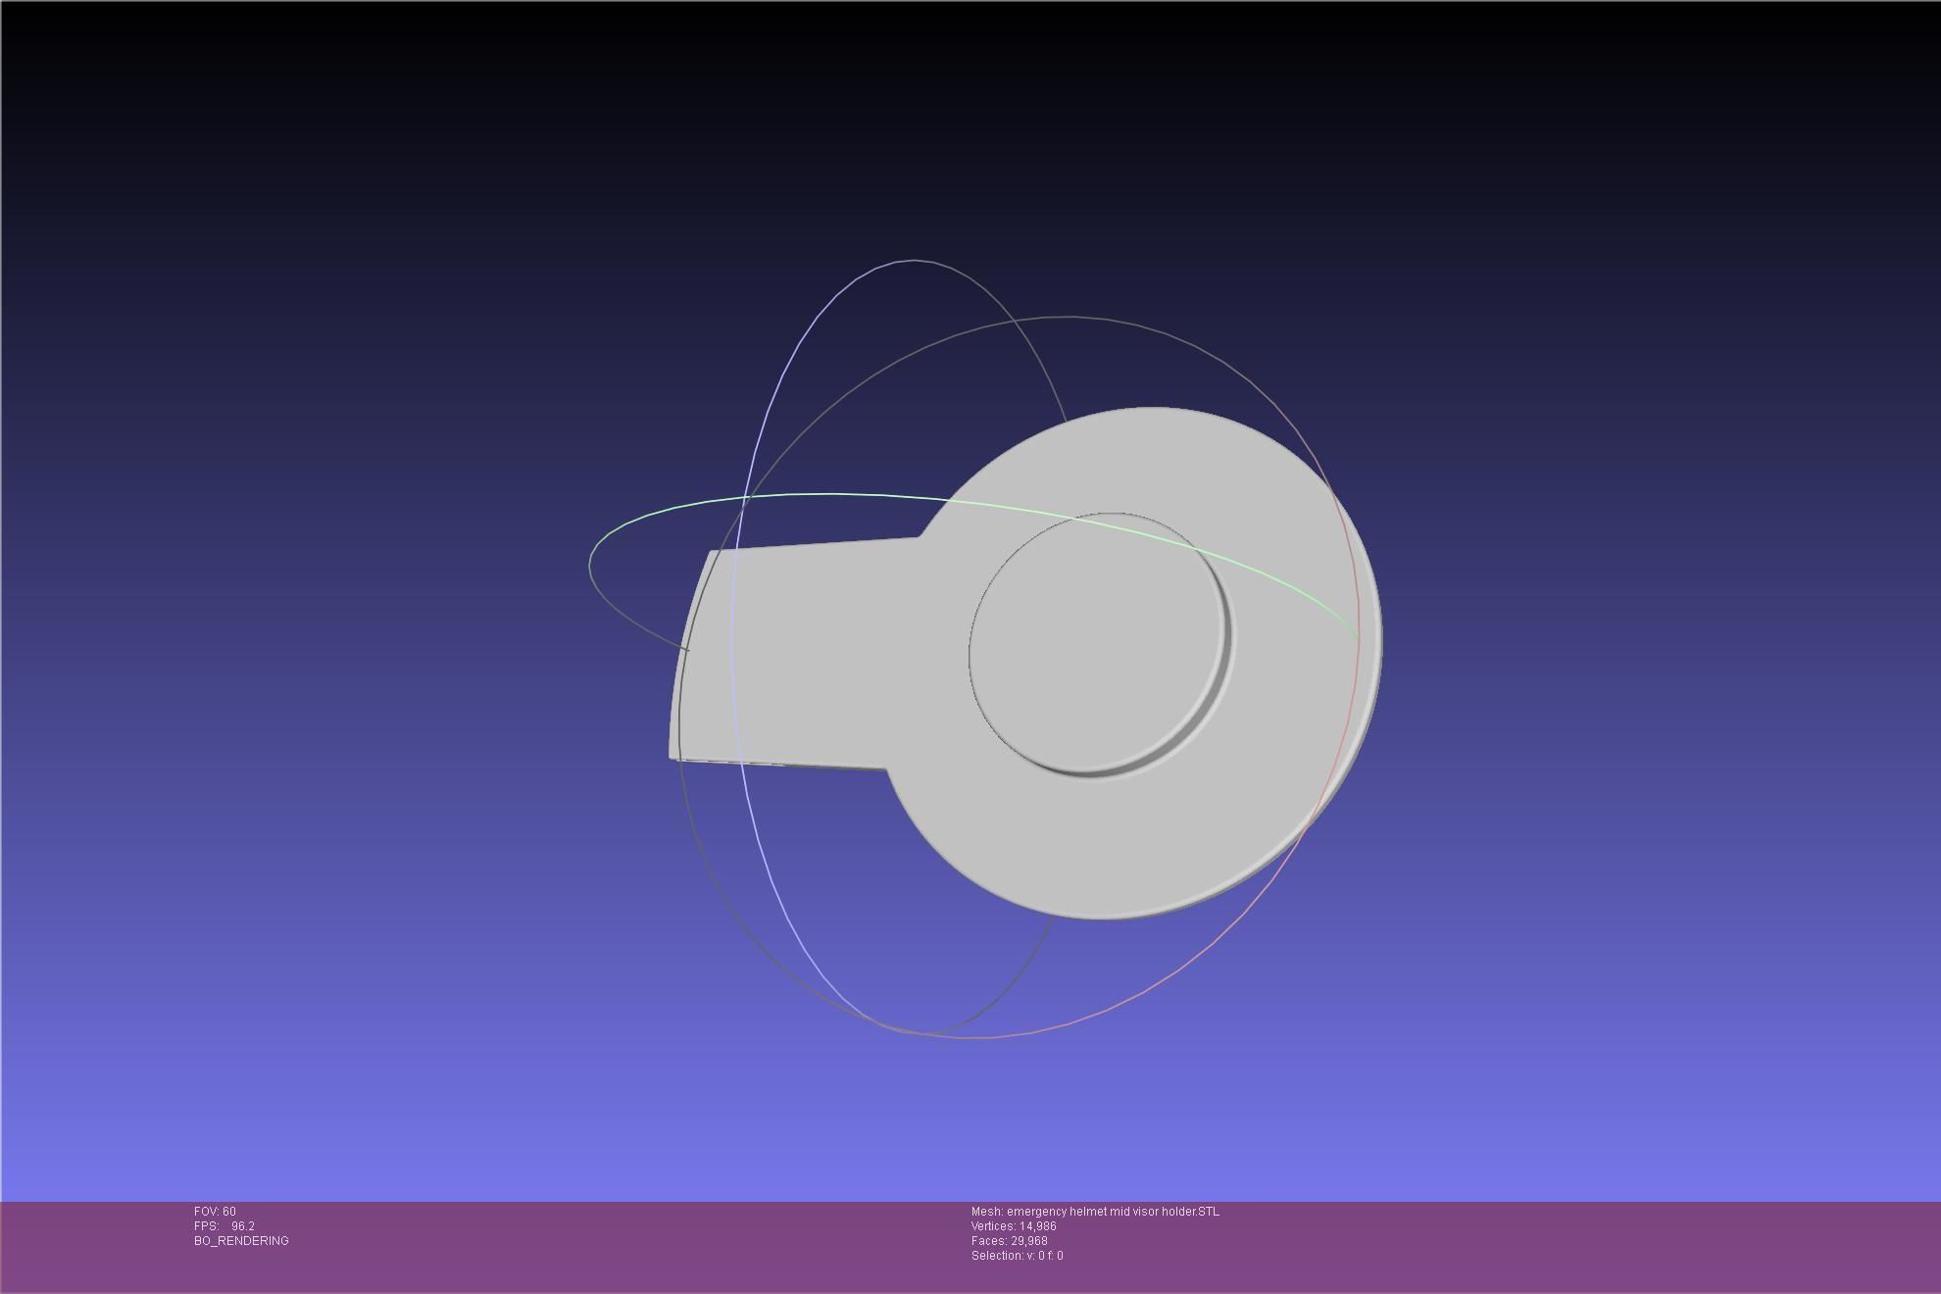Click the bottom of the red trackball arc

point(980,1036)
